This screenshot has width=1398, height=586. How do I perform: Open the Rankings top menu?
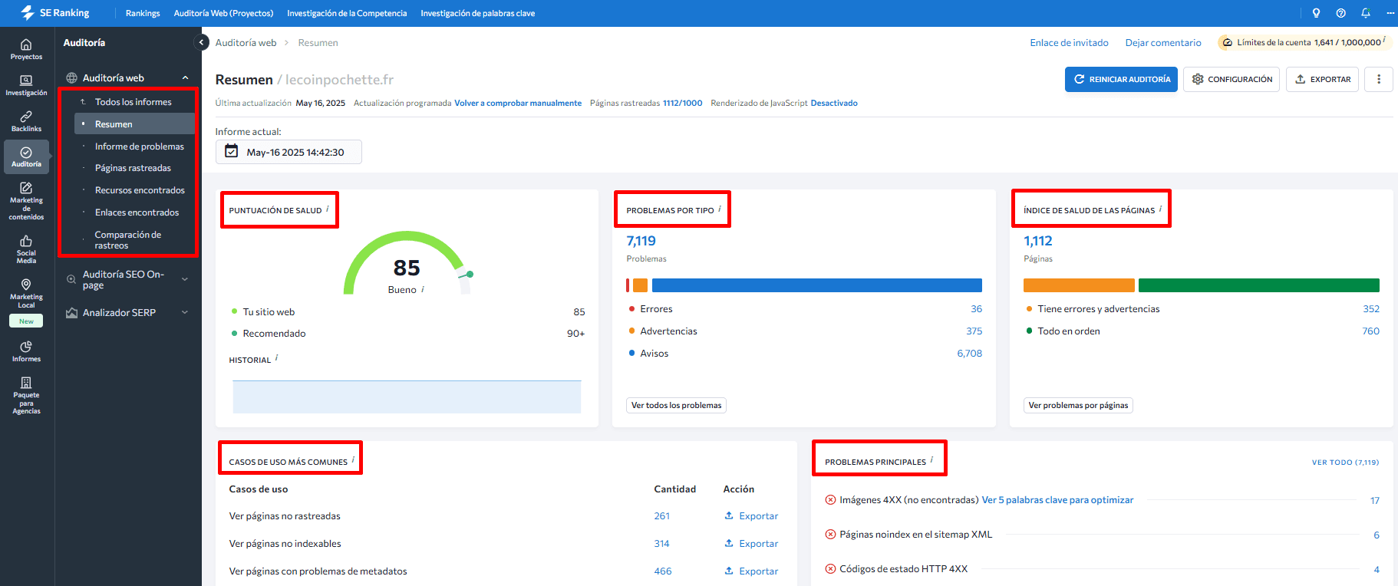[x=143, y=13]
